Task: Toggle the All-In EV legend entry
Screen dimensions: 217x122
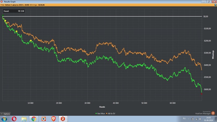Action: click(111, 114)
